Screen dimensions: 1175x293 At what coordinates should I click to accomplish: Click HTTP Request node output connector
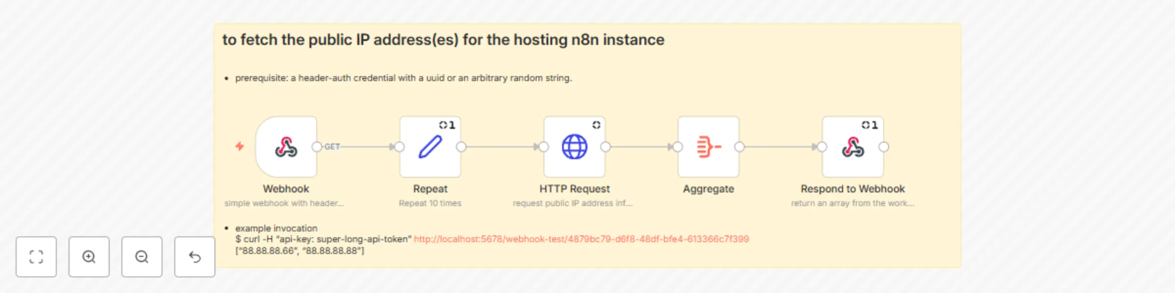pos(605,146)
